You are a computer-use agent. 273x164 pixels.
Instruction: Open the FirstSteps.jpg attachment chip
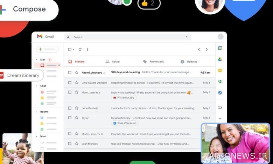(124, 98)
